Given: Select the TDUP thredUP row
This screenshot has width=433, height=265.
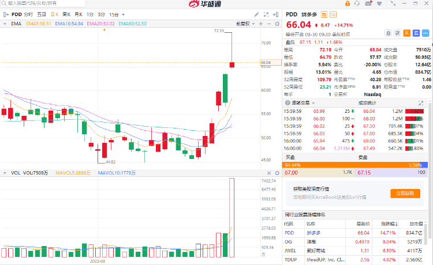Looking at the screenshot, I should [354, 260].
